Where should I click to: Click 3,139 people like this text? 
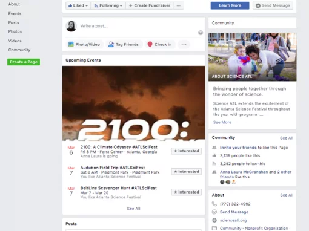tap(240, 155)
